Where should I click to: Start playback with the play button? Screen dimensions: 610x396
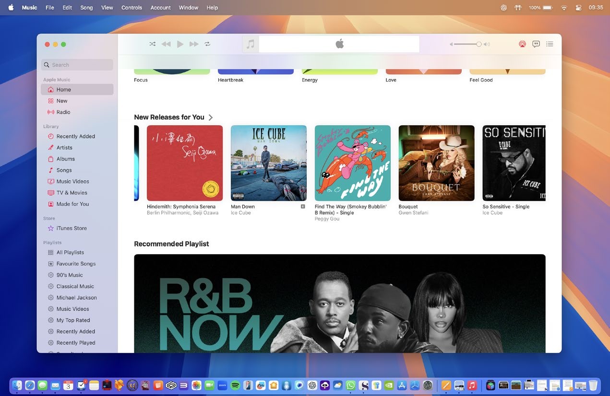tap(180, 44)
